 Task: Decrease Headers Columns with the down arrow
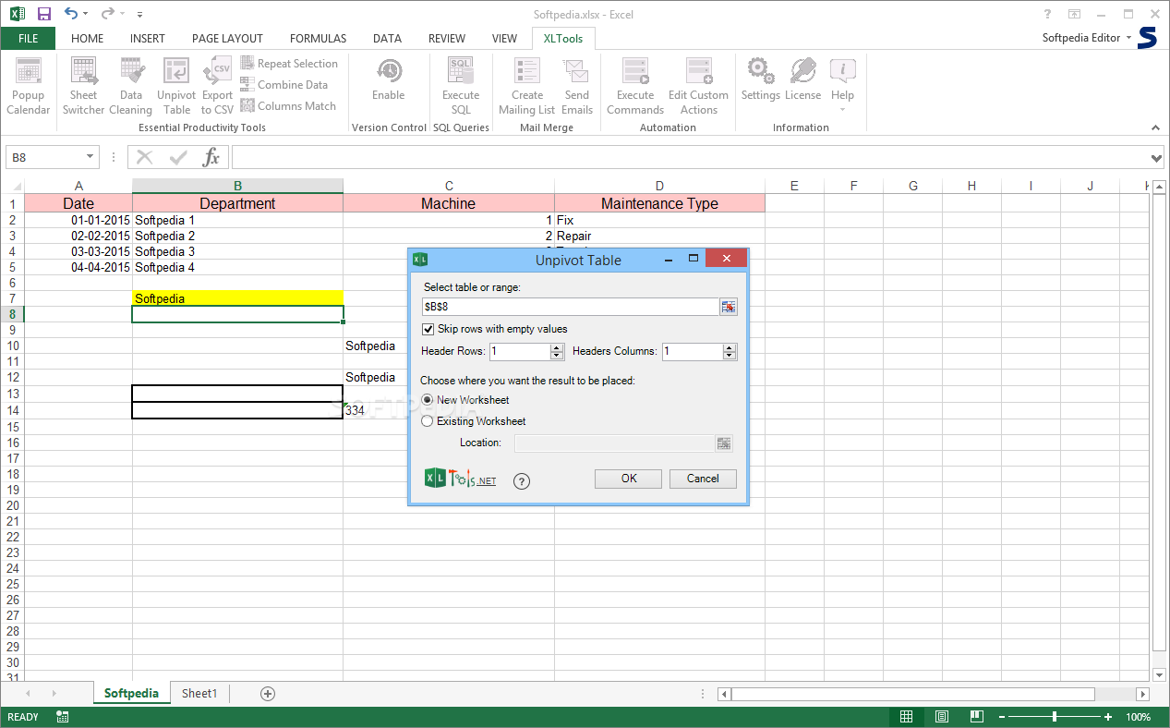click(x=730, y=356)
